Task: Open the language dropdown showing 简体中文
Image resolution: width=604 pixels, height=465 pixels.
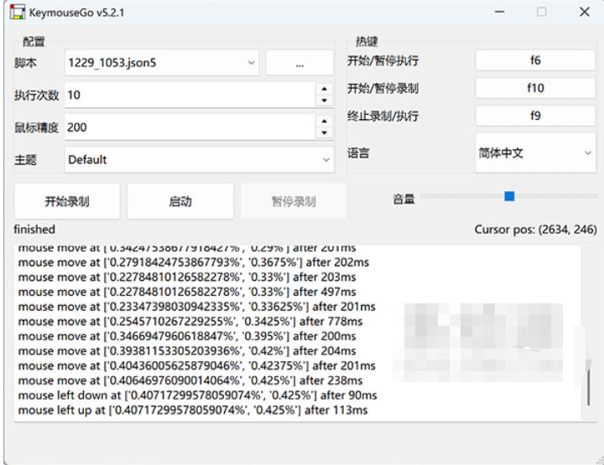Action: coord(535,152)
